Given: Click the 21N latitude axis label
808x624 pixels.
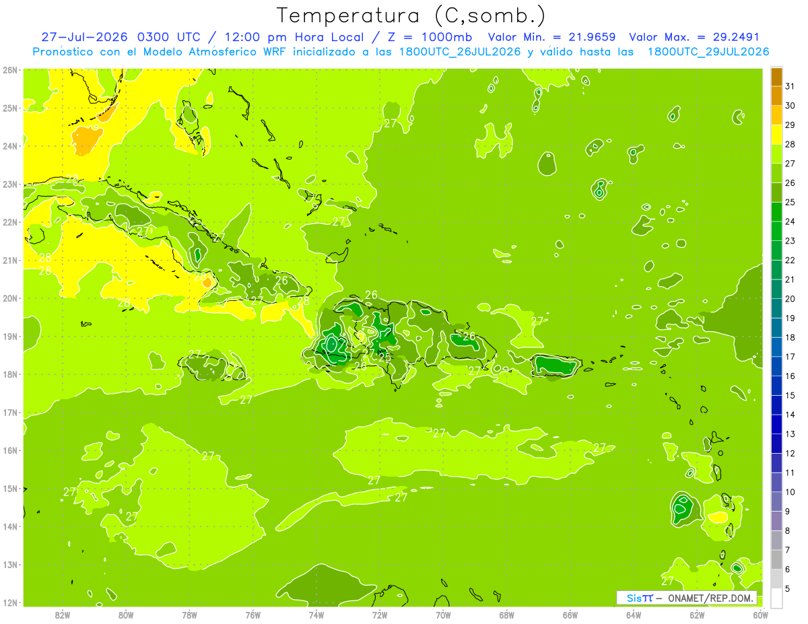Looking at the screenshot, I should click(9, 261).
